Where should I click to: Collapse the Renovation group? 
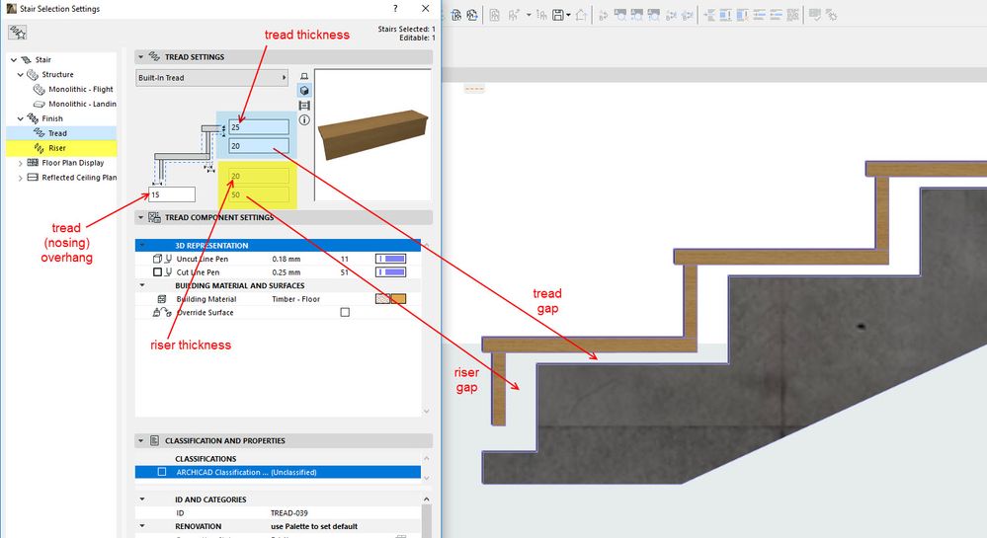(142, 526)
